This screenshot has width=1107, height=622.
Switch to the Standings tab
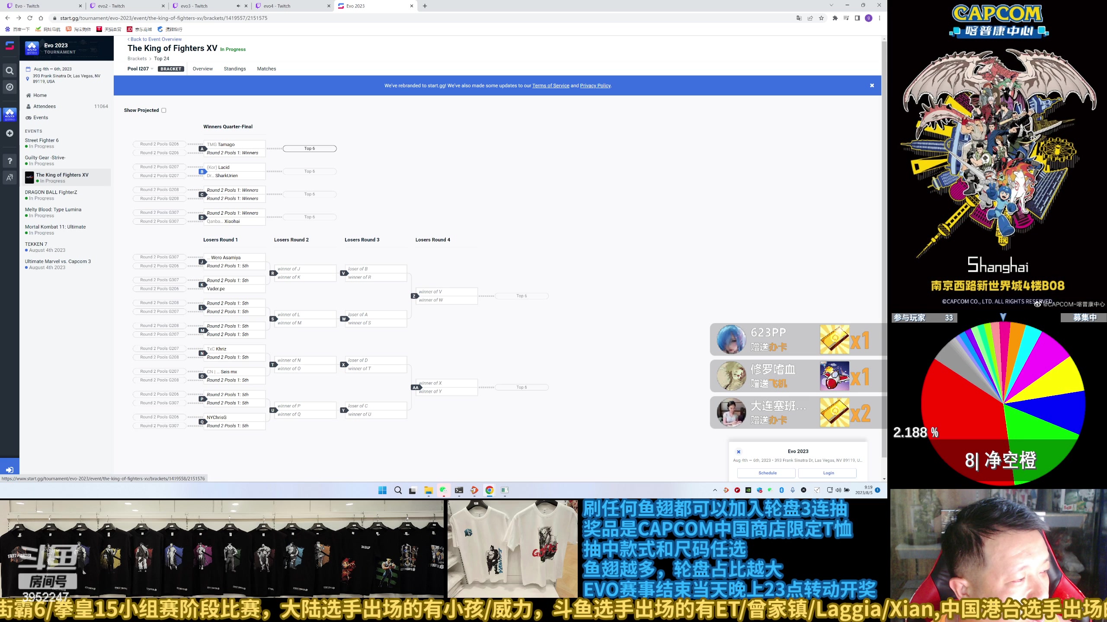pyautogui.click(x=234, y=69)
